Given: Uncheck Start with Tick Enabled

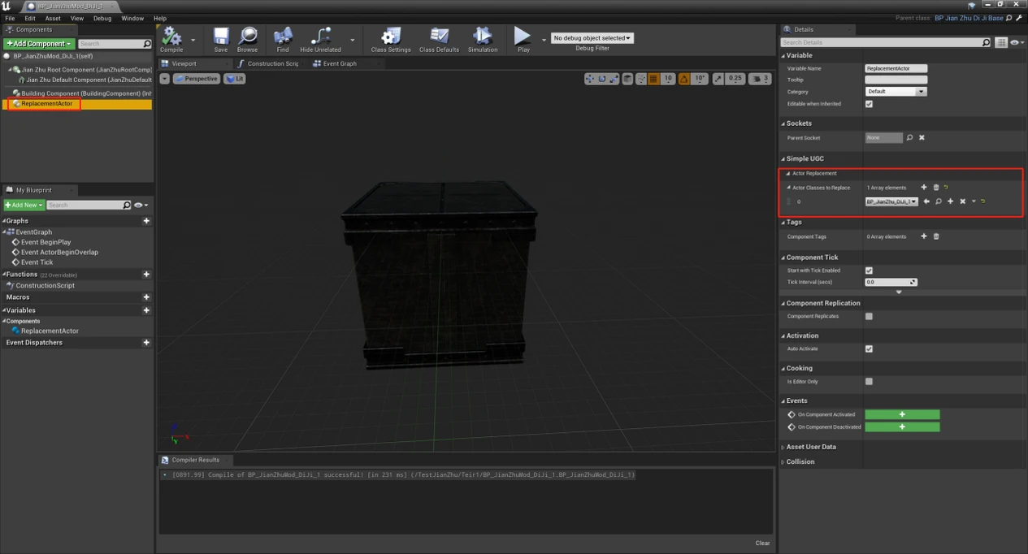Looking at the screenshot, I should [x=868, y=271].
